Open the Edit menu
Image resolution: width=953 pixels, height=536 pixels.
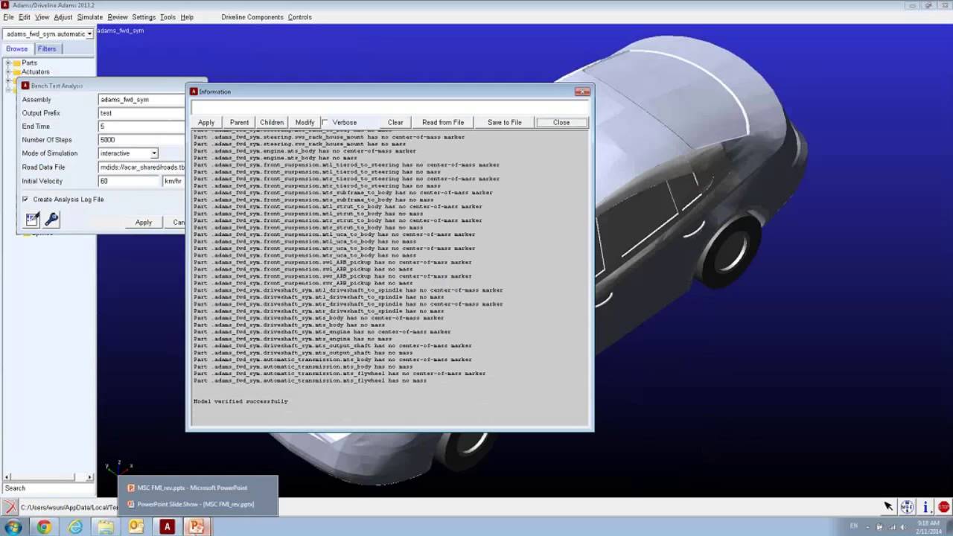25,17
